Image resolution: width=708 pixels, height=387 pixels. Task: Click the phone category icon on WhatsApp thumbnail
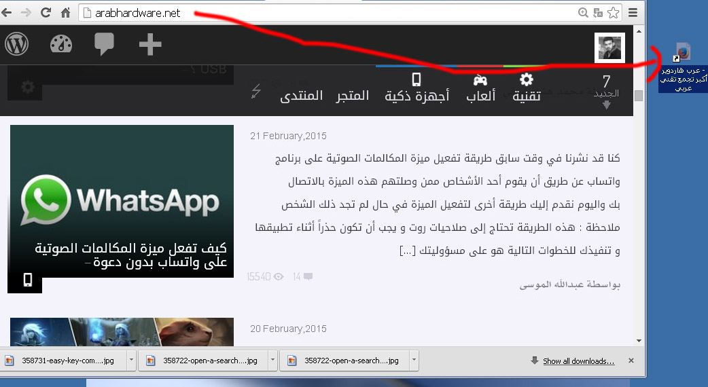point(28,280)
